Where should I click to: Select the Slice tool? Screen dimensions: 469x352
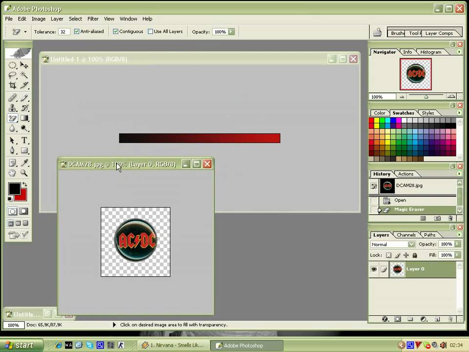[x=24, y=85]
